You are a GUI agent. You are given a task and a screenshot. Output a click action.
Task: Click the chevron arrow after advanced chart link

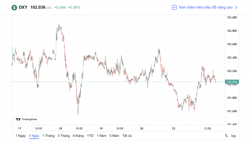click(x=236, y=7)
